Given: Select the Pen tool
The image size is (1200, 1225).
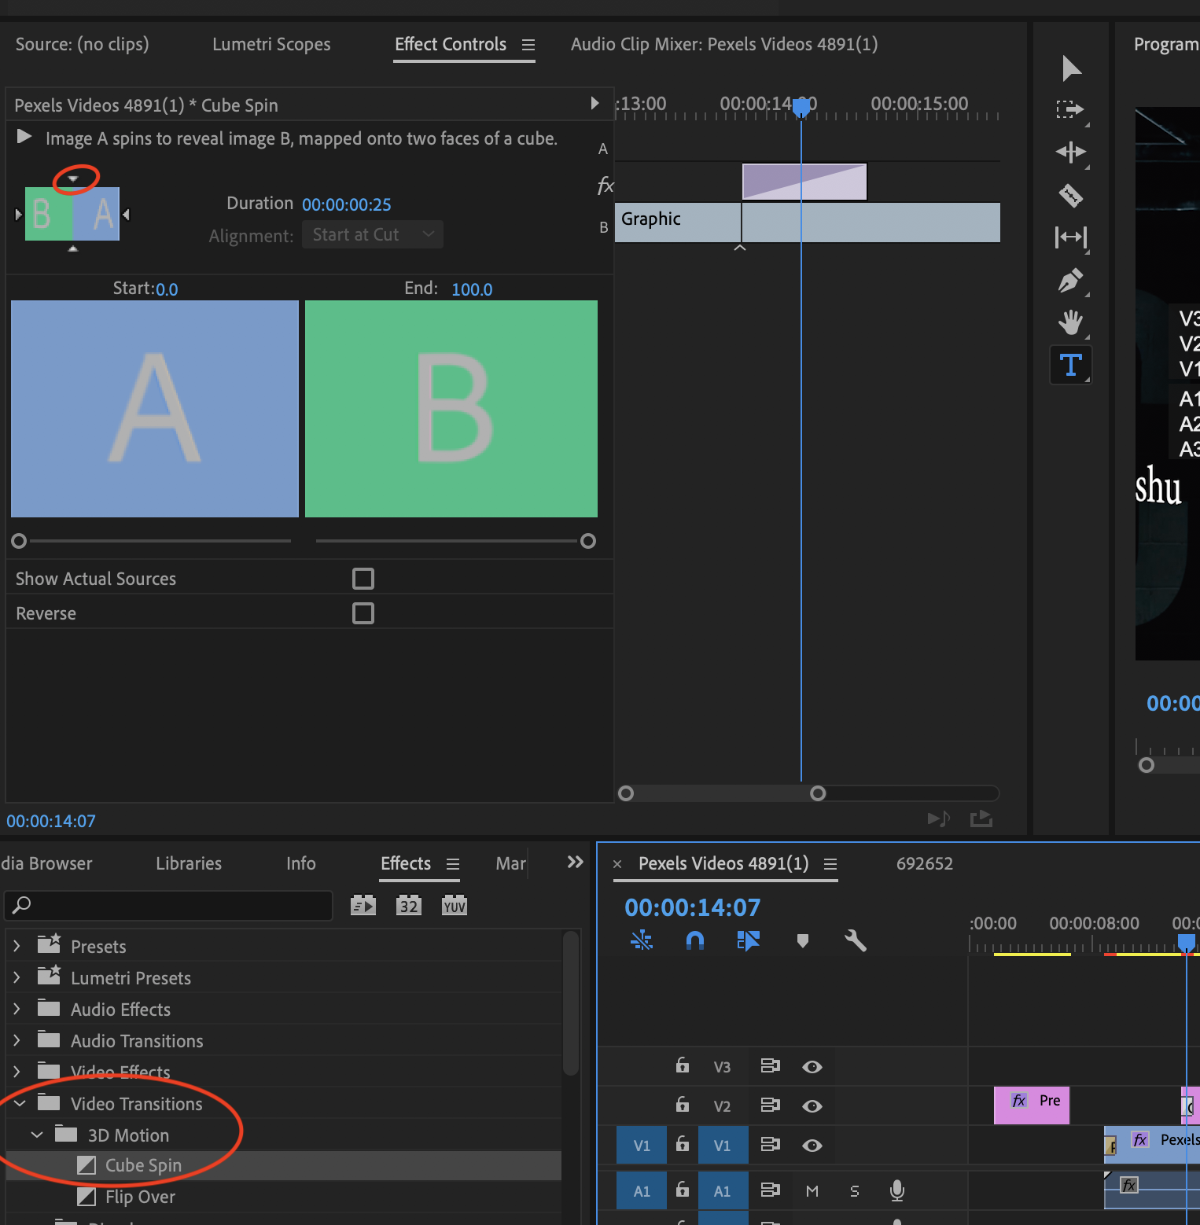Looking at the screenshot, I should (x=1070, y=280).
